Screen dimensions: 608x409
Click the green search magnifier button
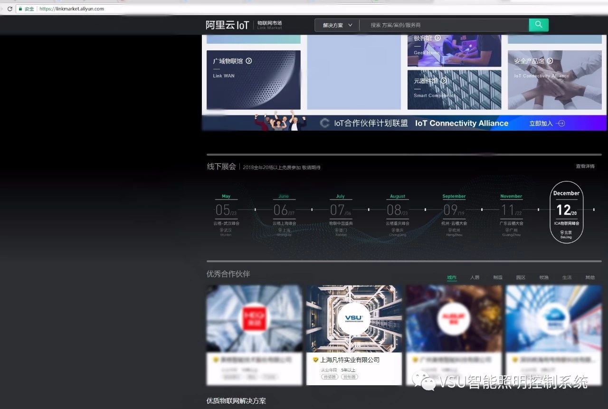click(538, 25)
